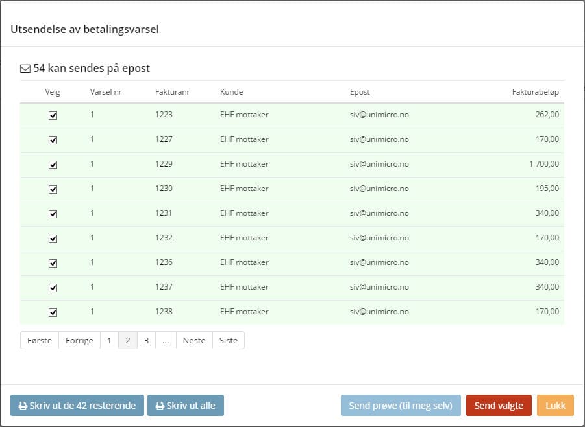Toggle the checkbox for invoice 1227
585x427 pixels.
pyautogui.click(x=53, y=140)
